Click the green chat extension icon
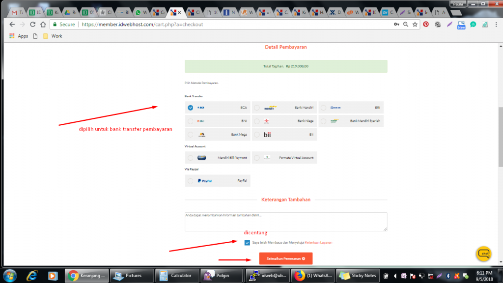The image size is (503, 283). point(473,25)
